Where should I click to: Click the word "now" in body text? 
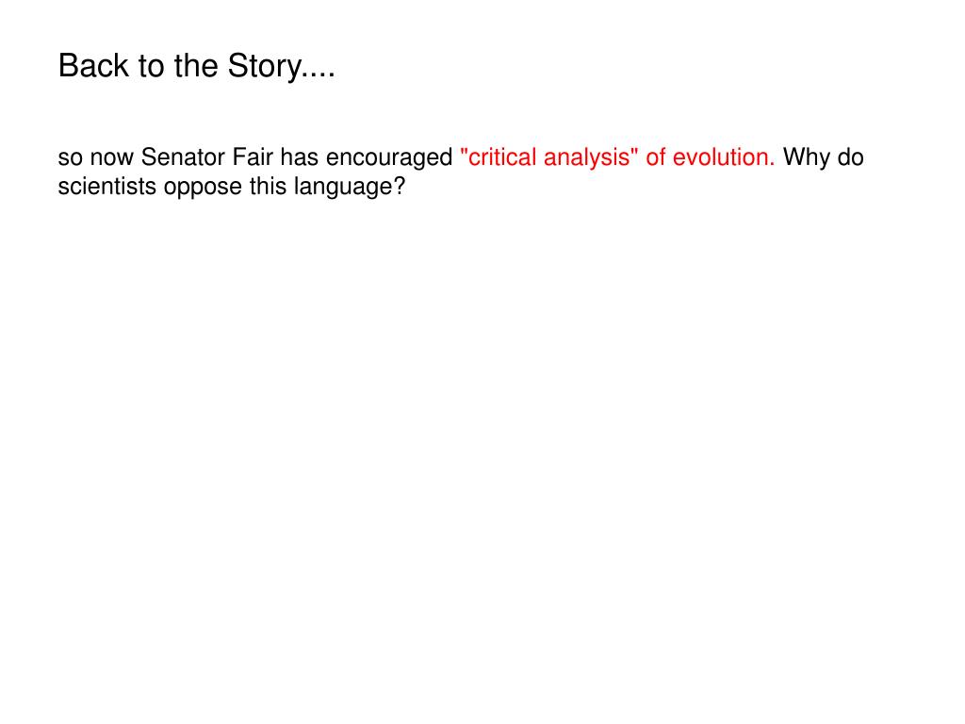point(112,158)
